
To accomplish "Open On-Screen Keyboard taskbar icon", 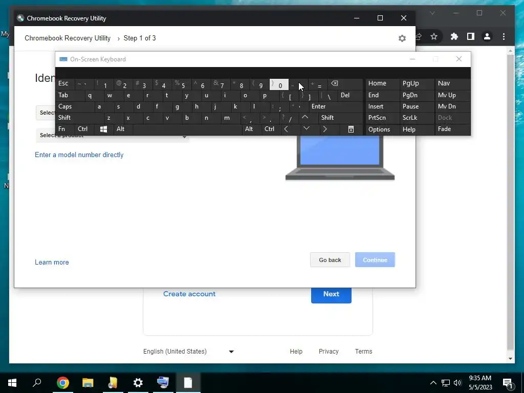I will (x=163, y=383).
